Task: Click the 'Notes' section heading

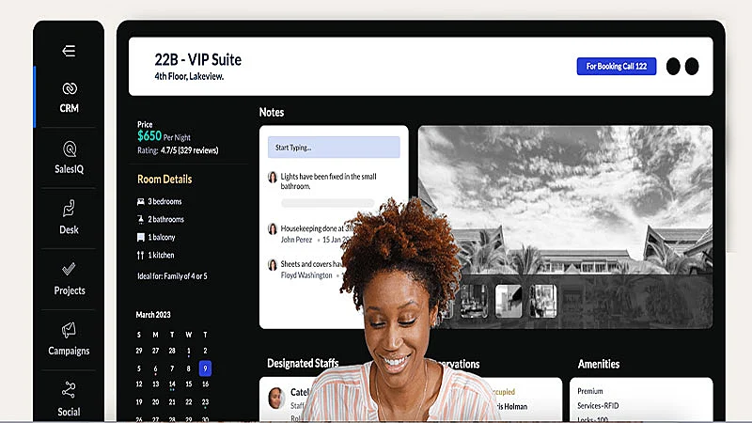Action: pyautogui.click(x=272, y=112)
